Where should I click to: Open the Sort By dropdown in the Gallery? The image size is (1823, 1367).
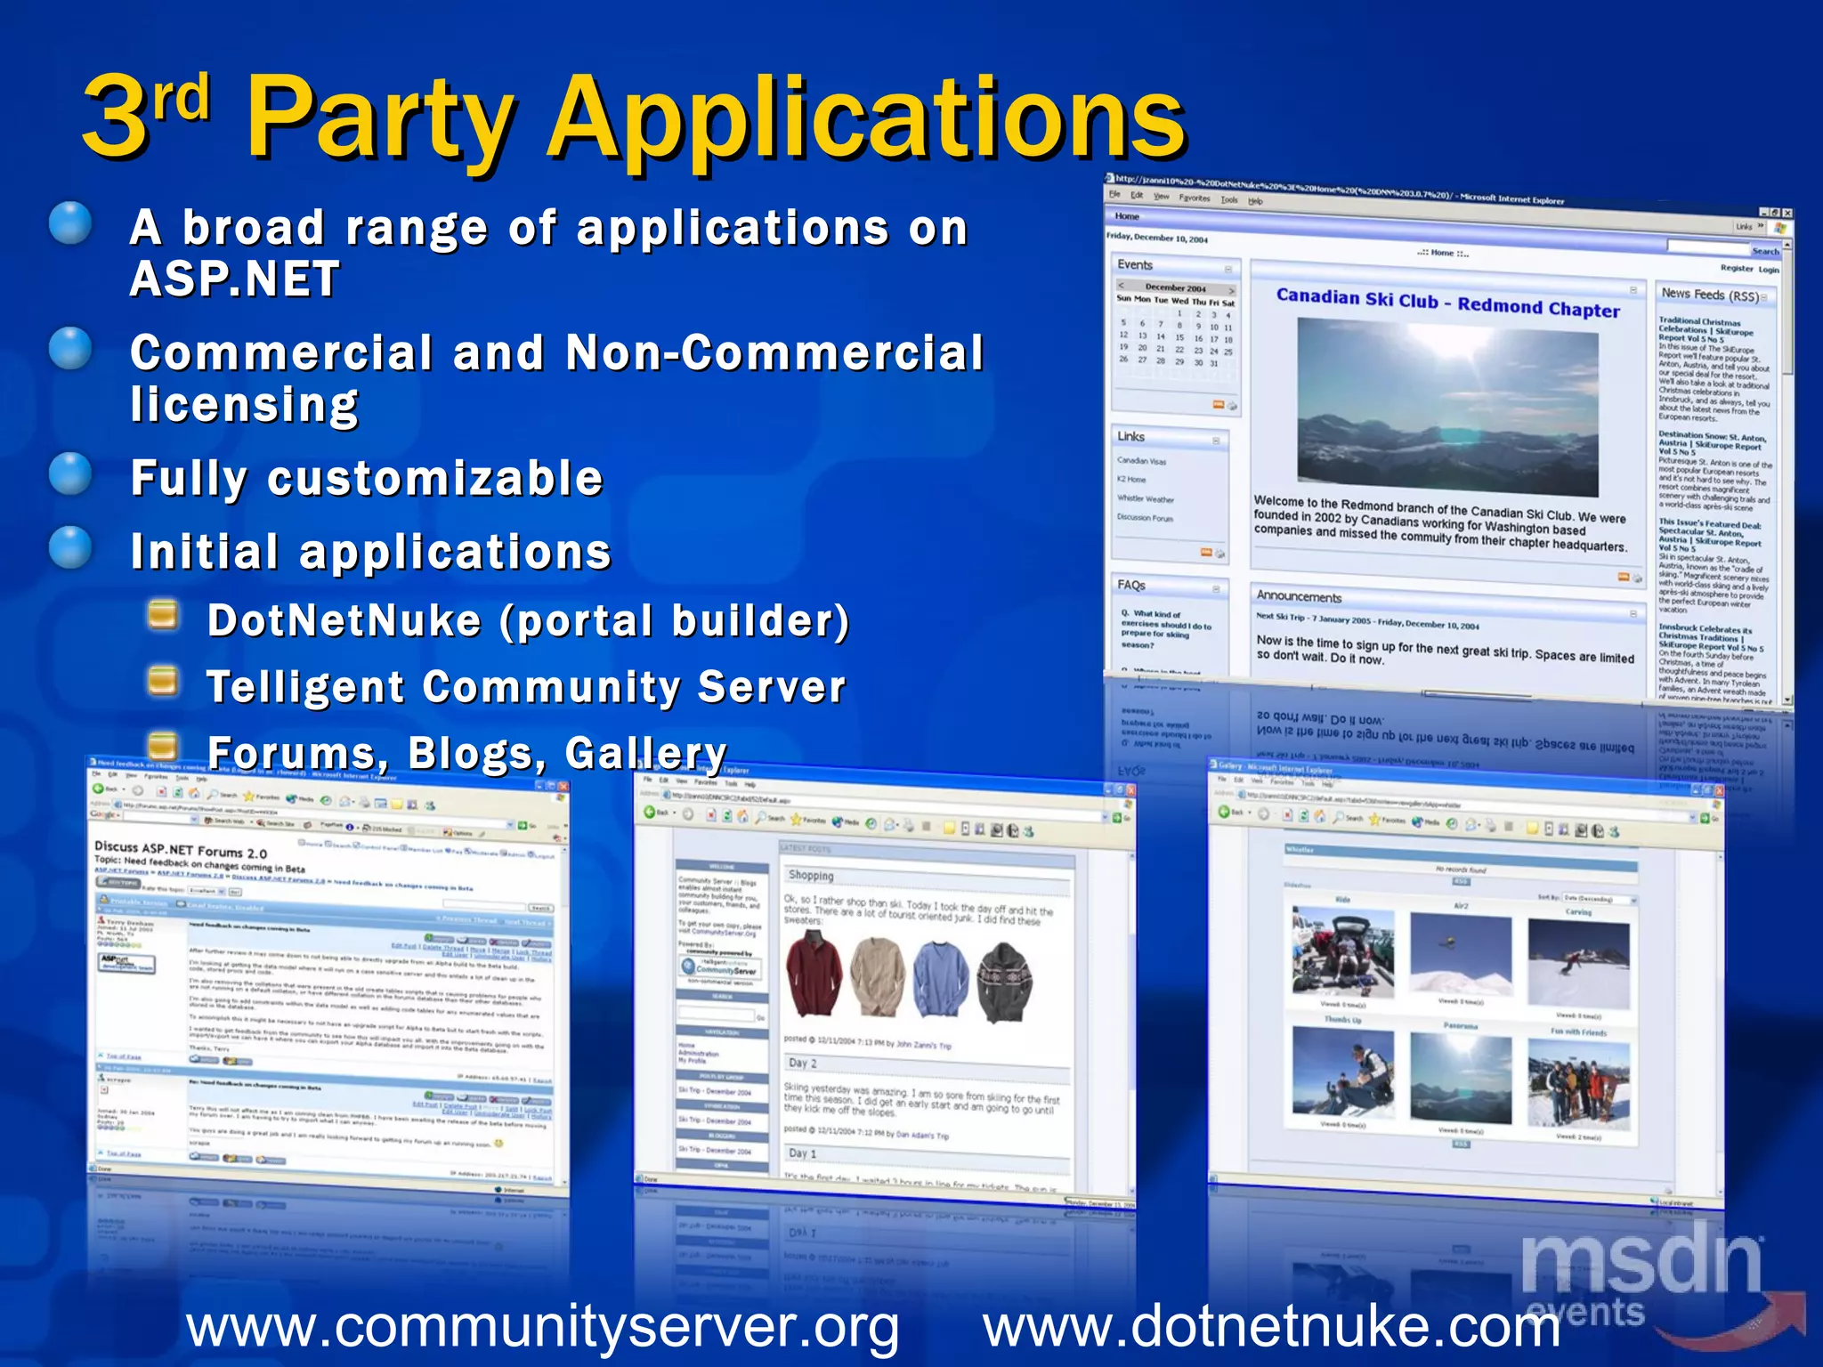click(1600, 899)
